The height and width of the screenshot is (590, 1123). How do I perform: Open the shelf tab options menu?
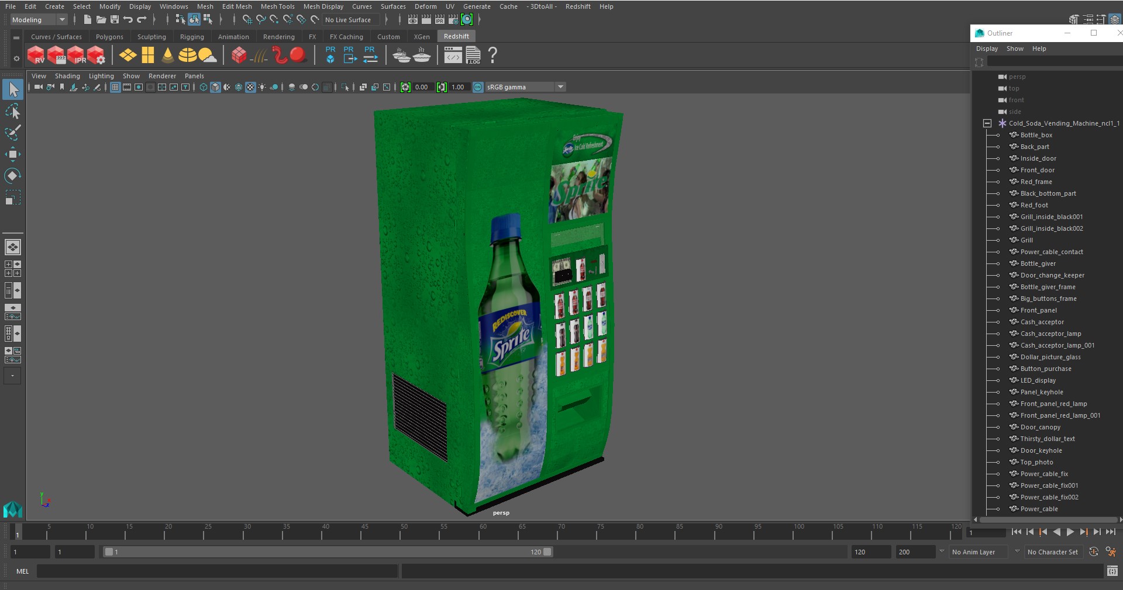[x=16, y=37]
